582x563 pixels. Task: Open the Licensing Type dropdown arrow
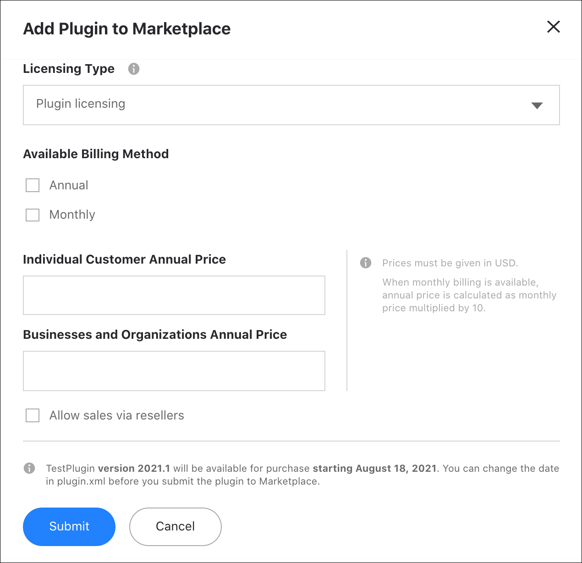click(537, 105)
